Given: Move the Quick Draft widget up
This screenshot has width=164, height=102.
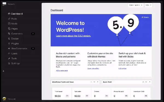Looking at the screenshot, I should [143, 82].
